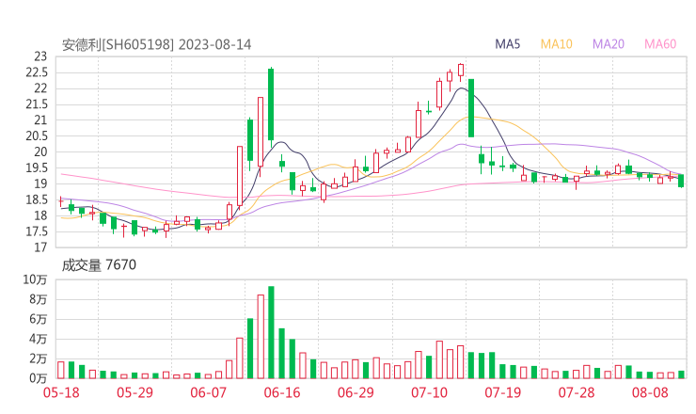Viewport: 696px width, 414px height.
Task: Click the first red candlestick at 05-18
Action: click(x=61, y=201)
